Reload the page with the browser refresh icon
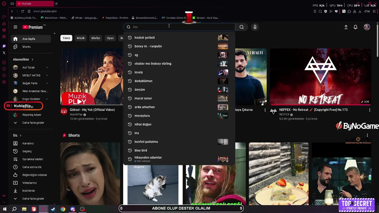Viewport: 379px width, 213px height. pos(23,11)
